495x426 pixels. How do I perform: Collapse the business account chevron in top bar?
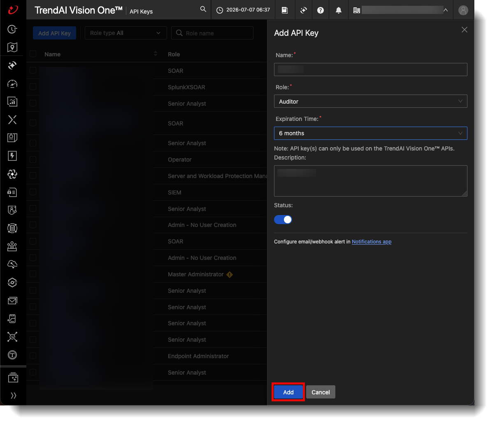coord(446,10)
